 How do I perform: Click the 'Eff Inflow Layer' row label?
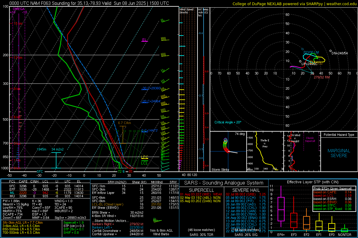click(103, 193)
